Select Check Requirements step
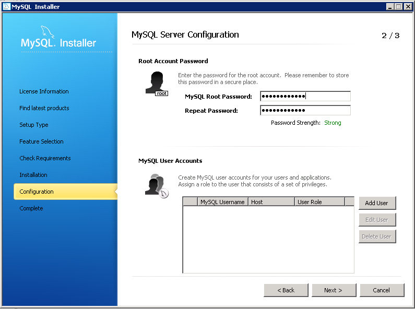The image size is (415, 309). [x=45, y=158]
